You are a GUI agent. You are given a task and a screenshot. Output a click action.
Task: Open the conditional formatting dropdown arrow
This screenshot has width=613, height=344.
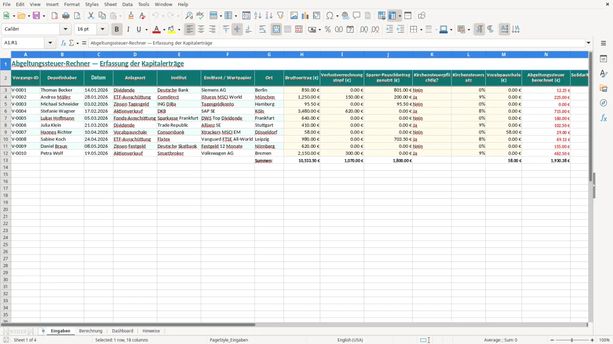468,30
